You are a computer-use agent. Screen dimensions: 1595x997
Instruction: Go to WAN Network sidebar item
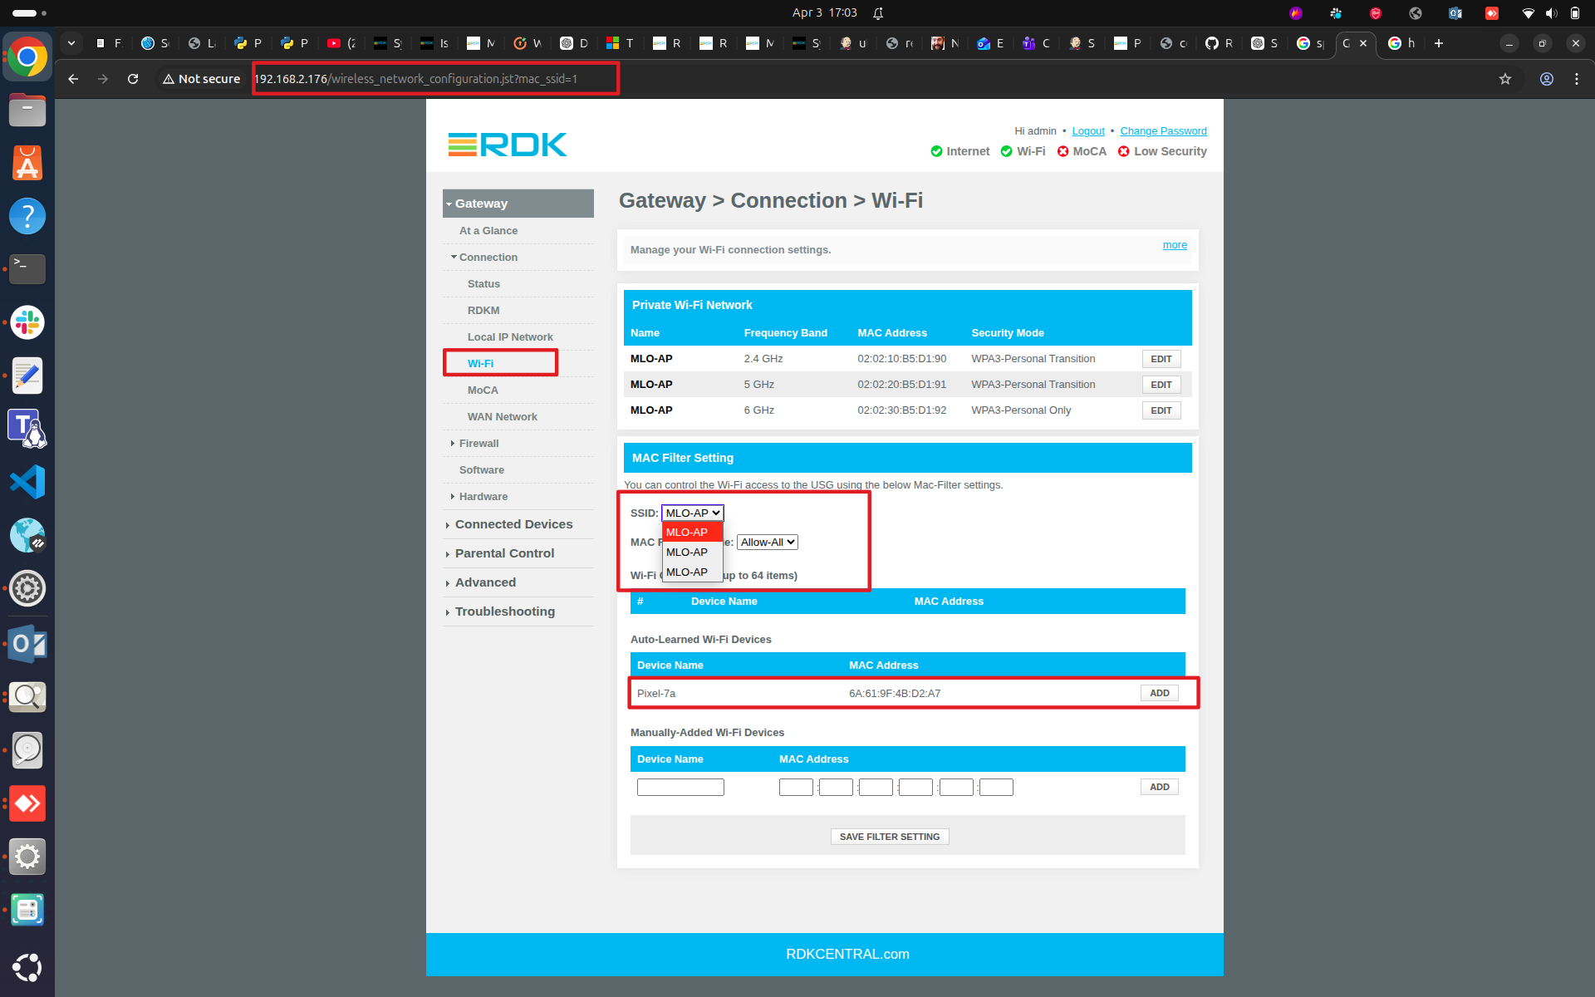pyautogui.click(x=502, y=417)
